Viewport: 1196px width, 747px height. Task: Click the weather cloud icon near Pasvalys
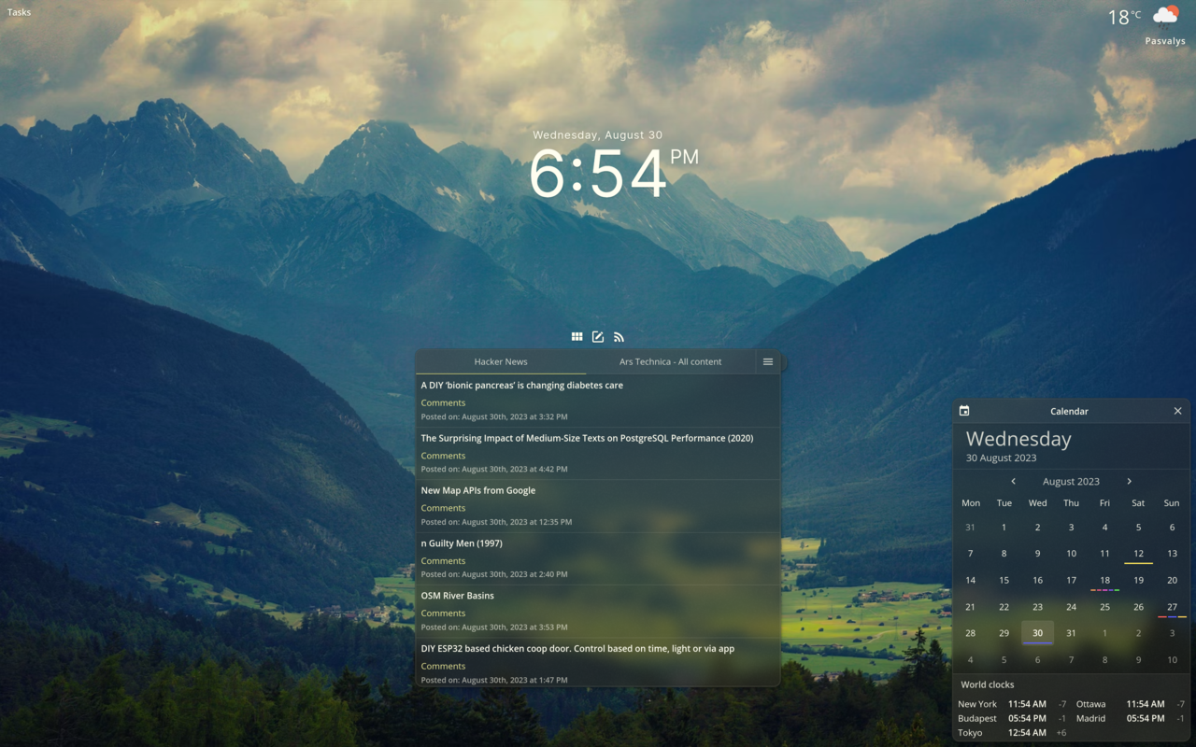pyautogui.click(x=1164, y=16)
